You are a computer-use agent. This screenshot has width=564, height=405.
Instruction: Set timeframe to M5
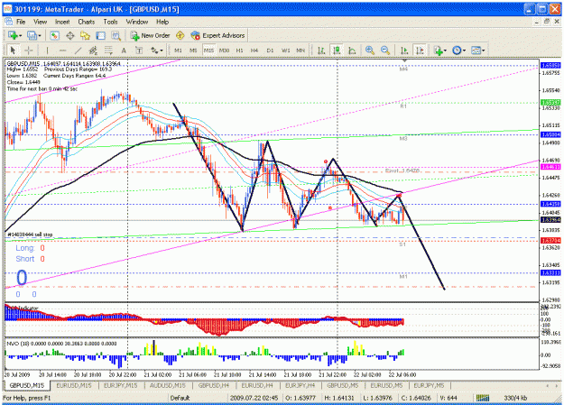pyautogui.click(x=193, y=51)
